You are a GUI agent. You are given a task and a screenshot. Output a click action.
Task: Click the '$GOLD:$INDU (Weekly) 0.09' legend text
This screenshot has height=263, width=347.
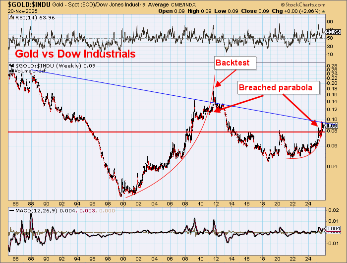click(x=56, y=66)
